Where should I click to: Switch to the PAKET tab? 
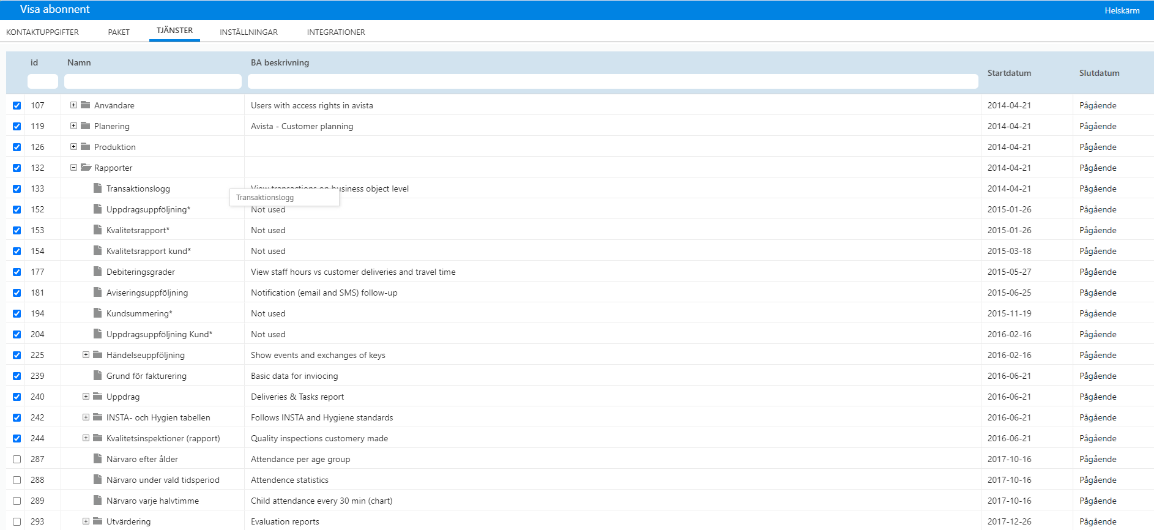(119, 32)
